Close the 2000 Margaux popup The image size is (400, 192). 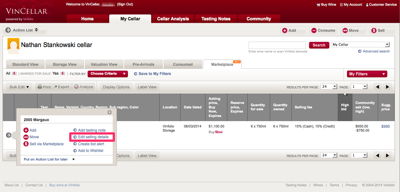110,112
